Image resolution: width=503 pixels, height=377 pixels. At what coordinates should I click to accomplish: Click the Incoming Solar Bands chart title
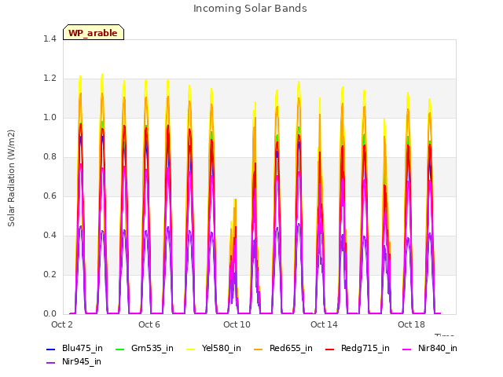pos(250,9)
